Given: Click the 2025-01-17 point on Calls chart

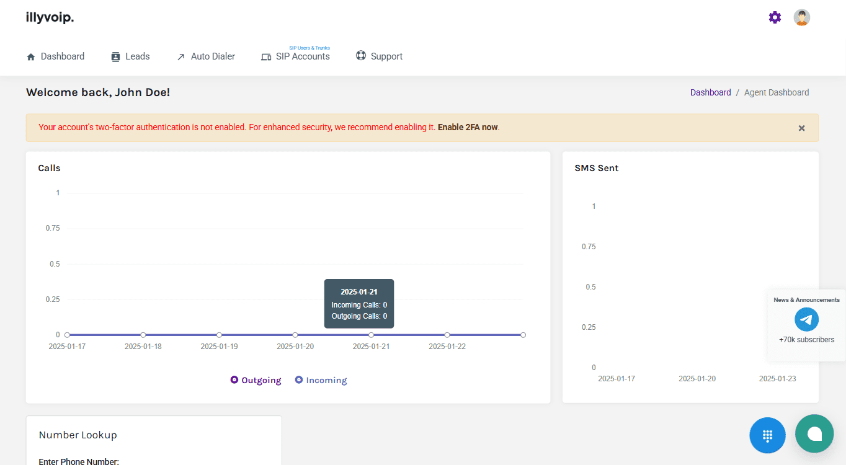Looking at the screenshot, I should (x=67, y=335).
